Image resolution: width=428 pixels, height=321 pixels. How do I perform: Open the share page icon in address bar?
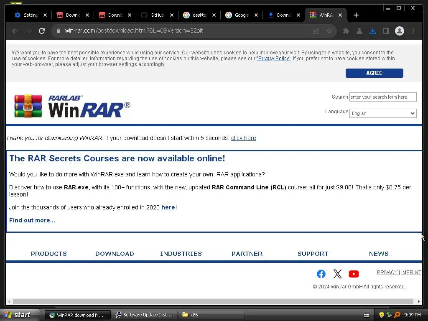point(316,31)
